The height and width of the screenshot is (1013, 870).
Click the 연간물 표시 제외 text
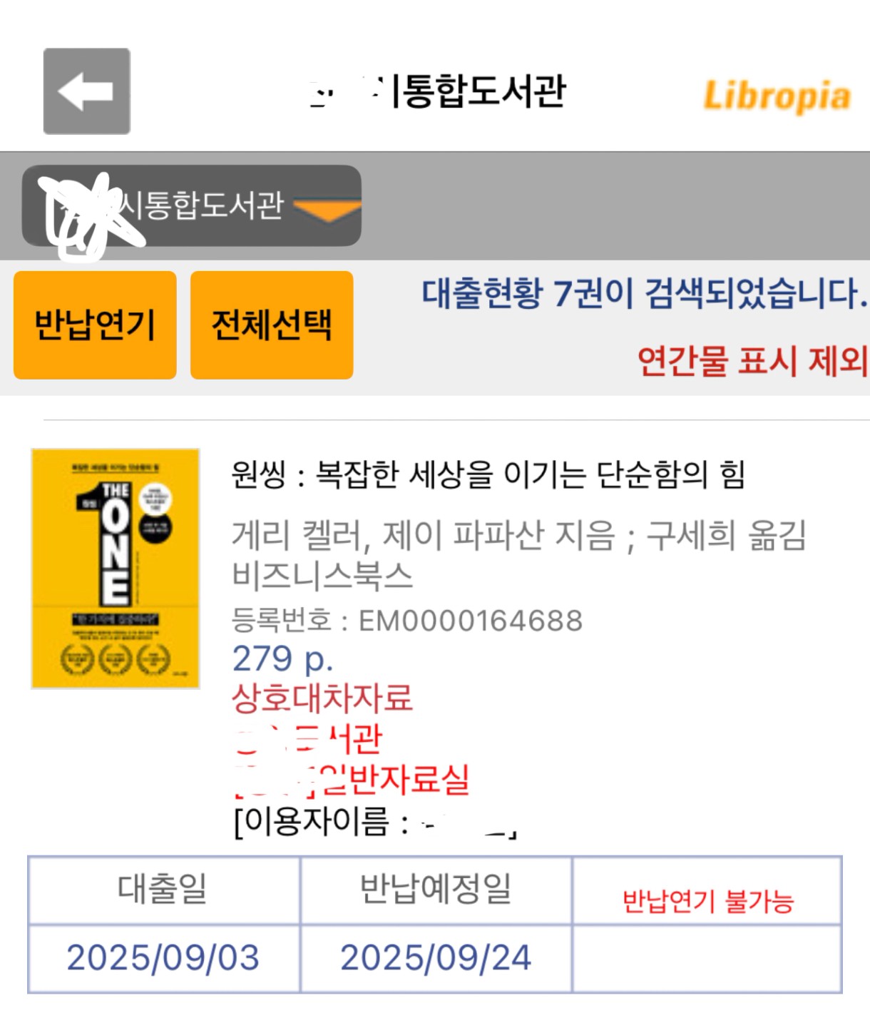point(752,360)
